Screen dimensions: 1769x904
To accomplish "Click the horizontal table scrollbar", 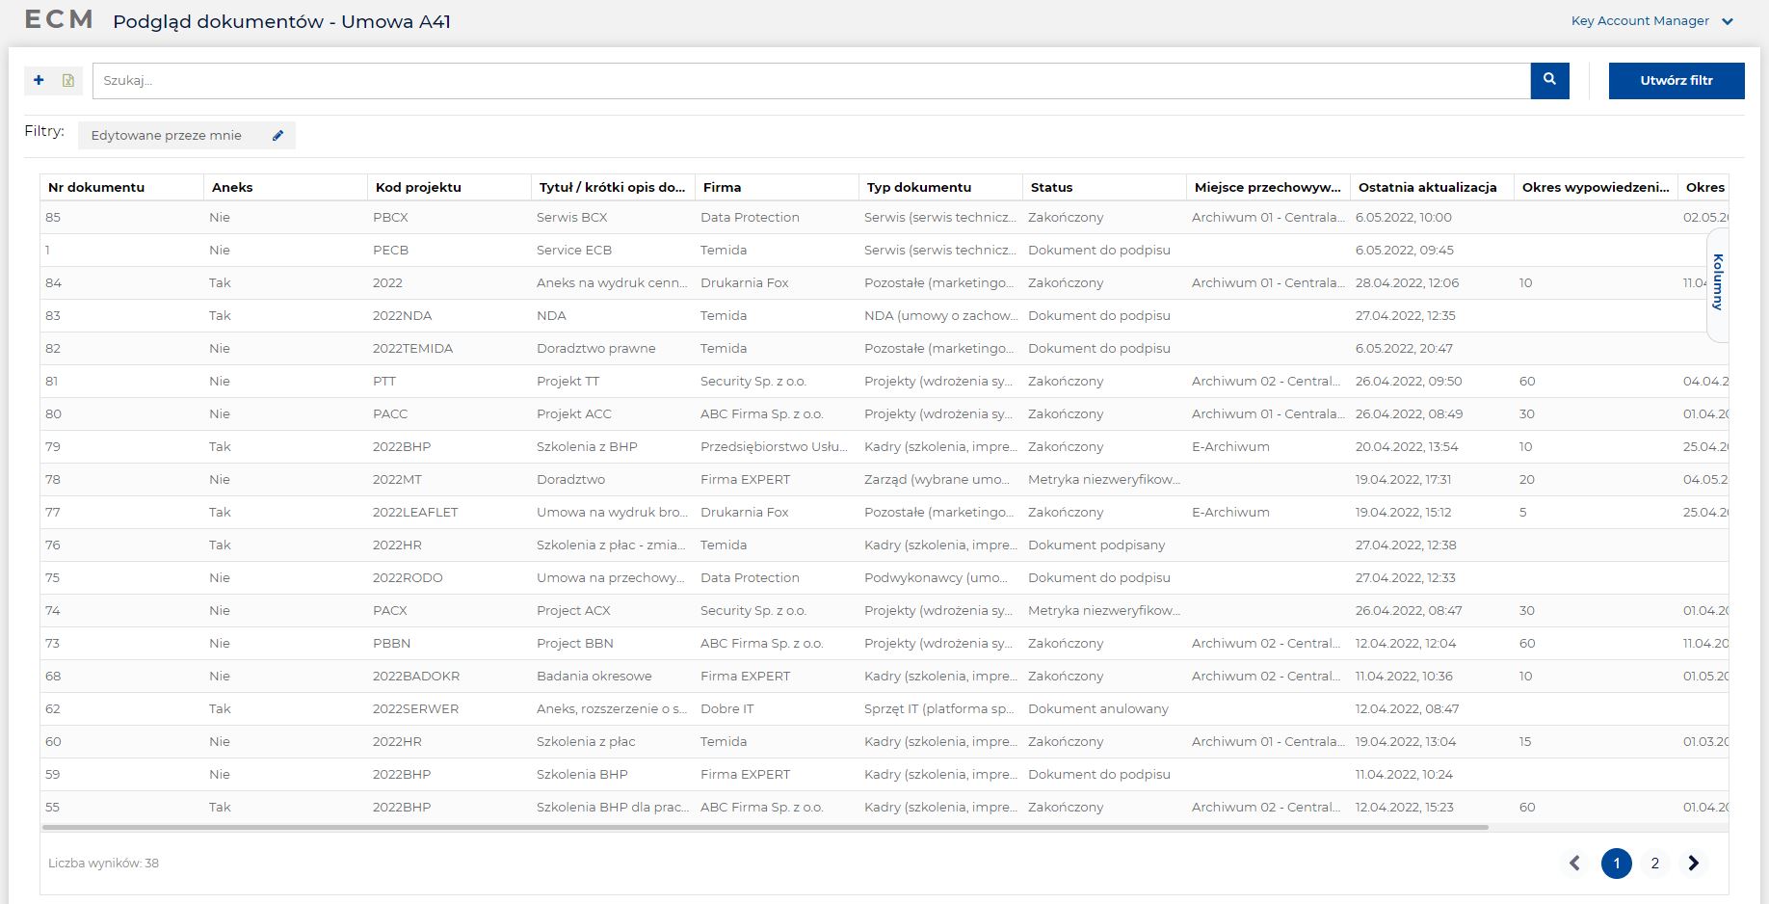I will (765, 827).
